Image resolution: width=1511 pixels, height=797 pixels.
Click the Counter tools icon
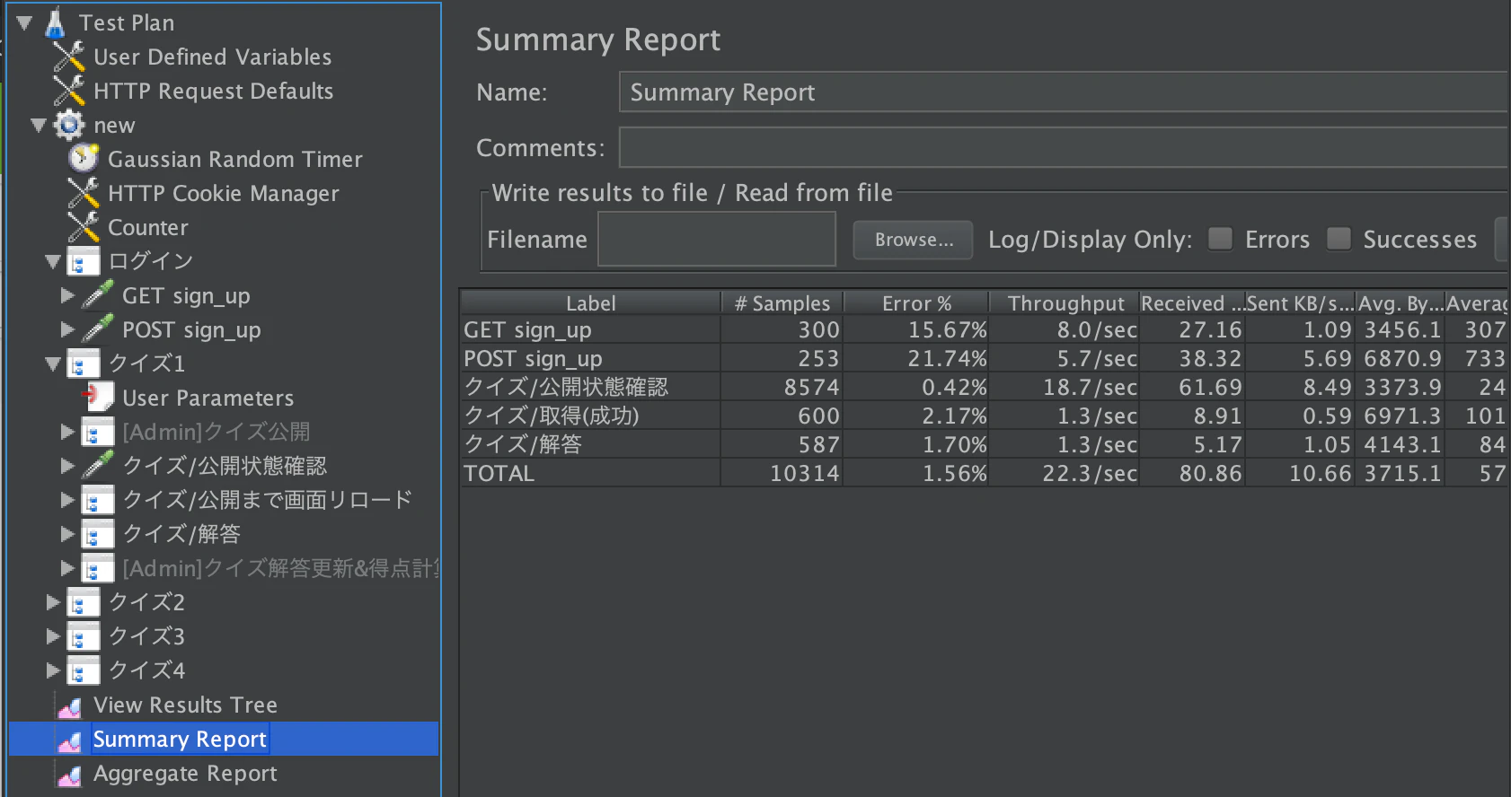[84, 227]
